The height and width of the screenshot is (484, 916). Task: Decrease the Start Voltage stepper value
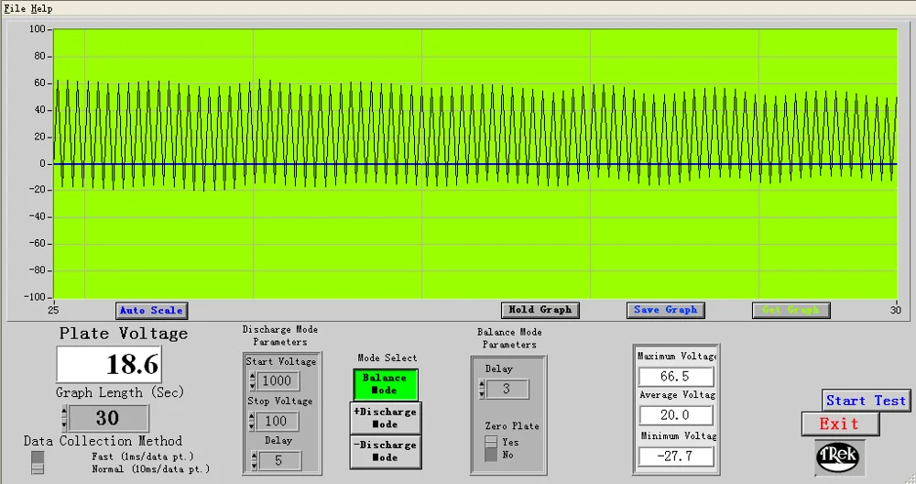click(254, 385)
